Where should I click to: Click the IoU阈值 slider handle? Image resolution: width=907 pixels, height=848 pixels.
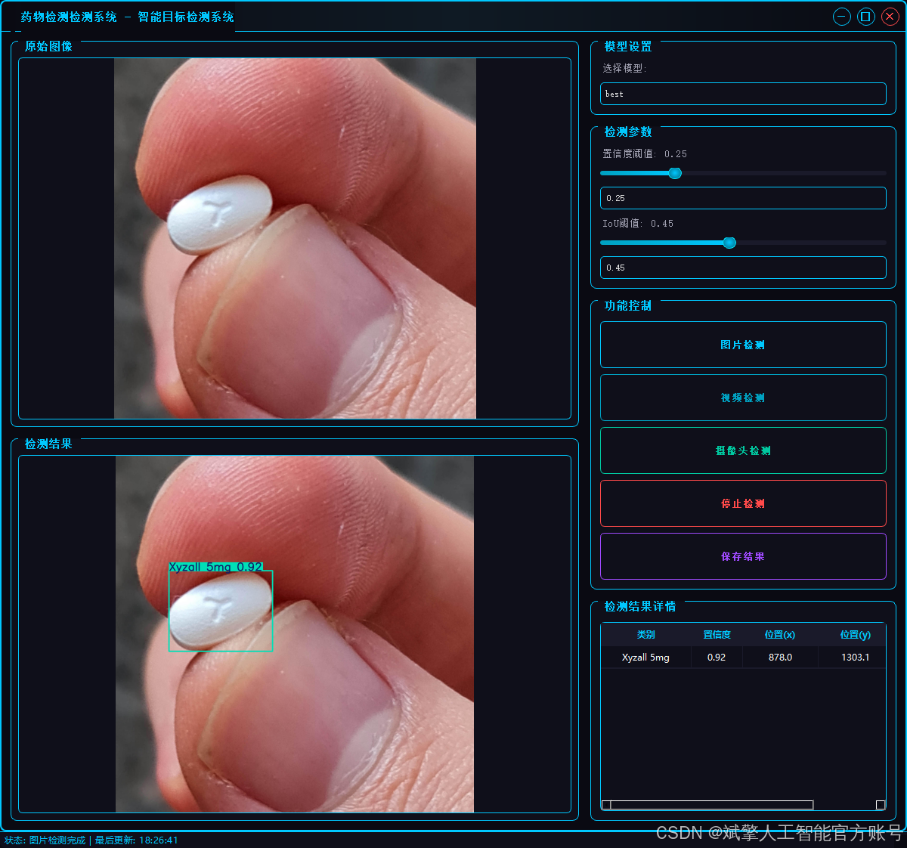[x=729, y=243]
